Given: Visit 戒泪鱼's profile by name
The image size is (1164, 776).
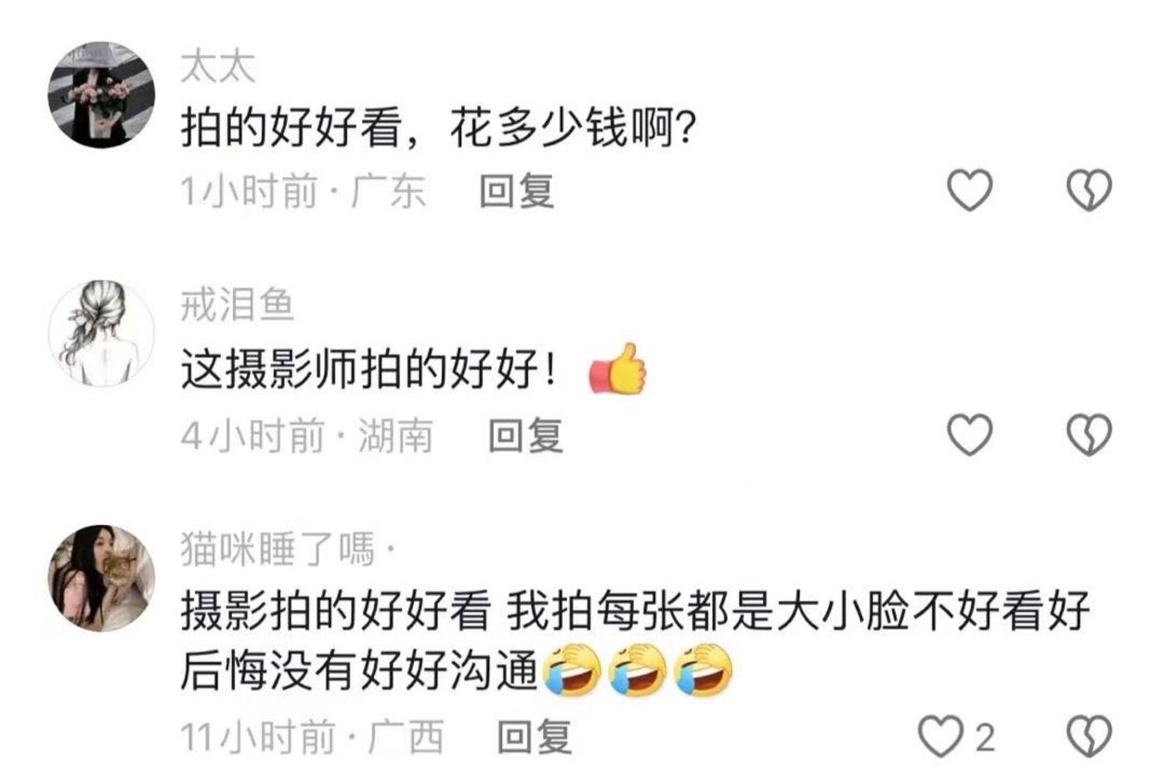Looking at the screenshot, I should 238,305.
